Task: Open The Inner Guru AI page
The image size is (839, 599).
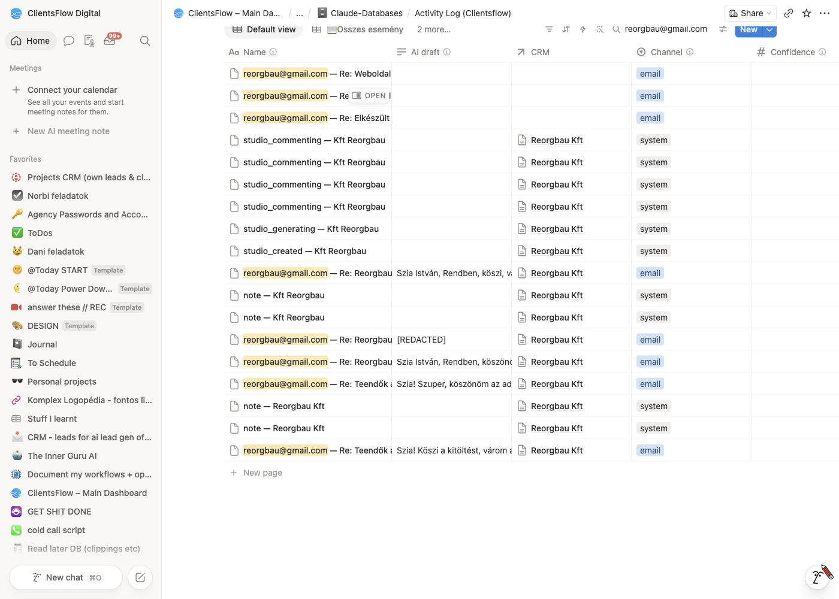Action: (81, 456)
